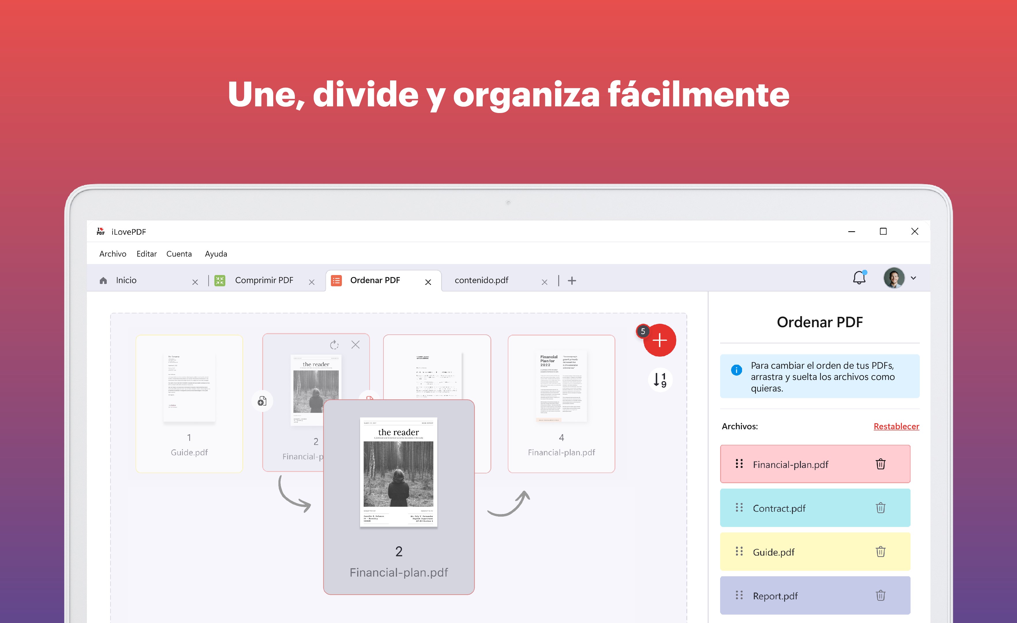Grab the drag handle of Report.pdf
Screen dimensions: 1017x623
click(739, 595)
